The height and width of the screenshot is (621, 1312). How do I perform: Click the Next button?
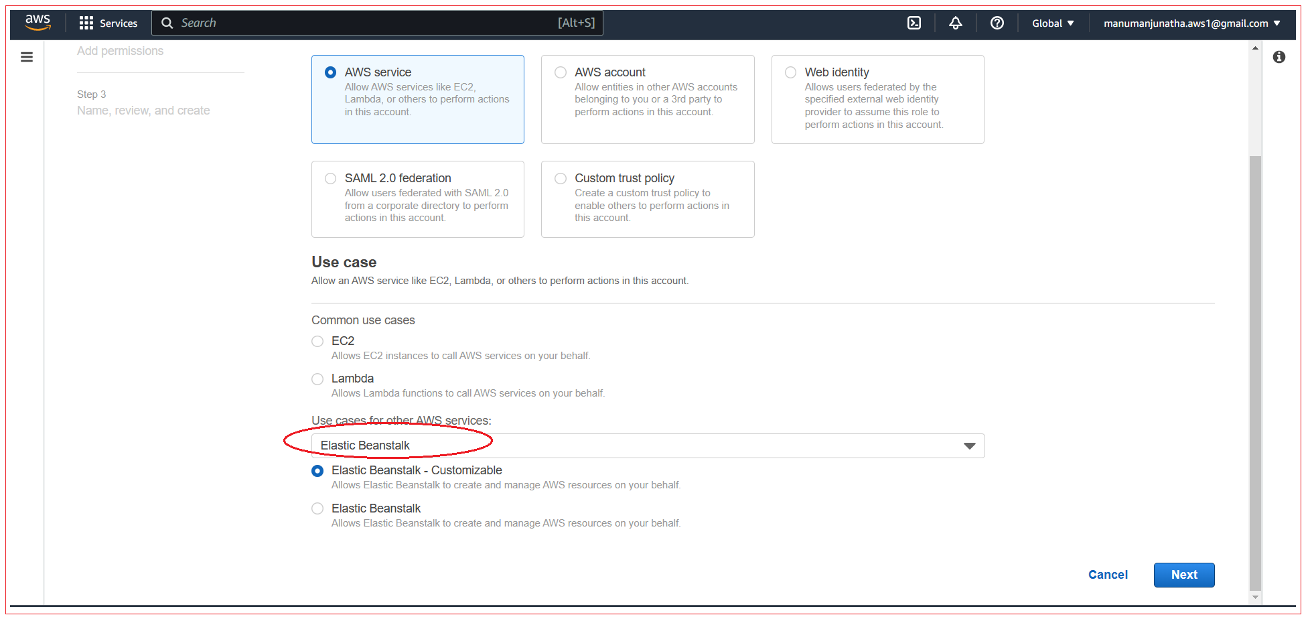coord(1184,575)
